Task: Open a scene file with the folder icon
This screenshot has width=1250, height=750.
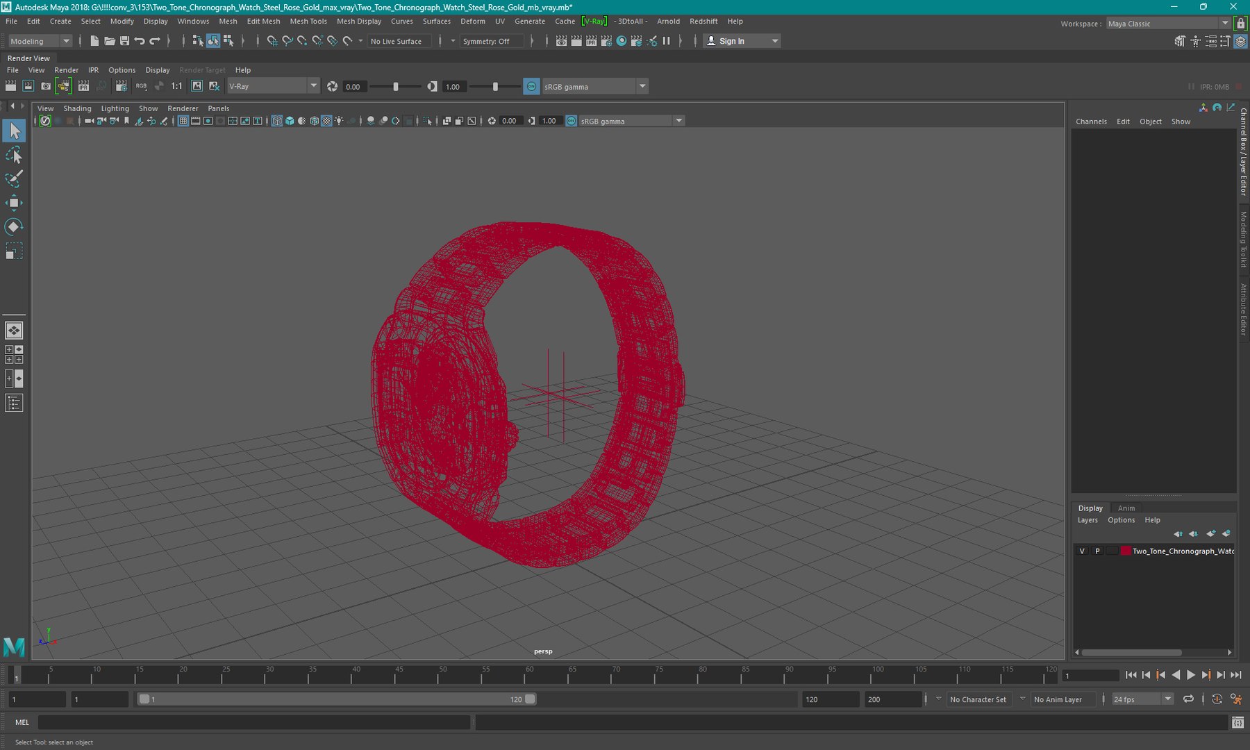Action: tap(109, 41)
